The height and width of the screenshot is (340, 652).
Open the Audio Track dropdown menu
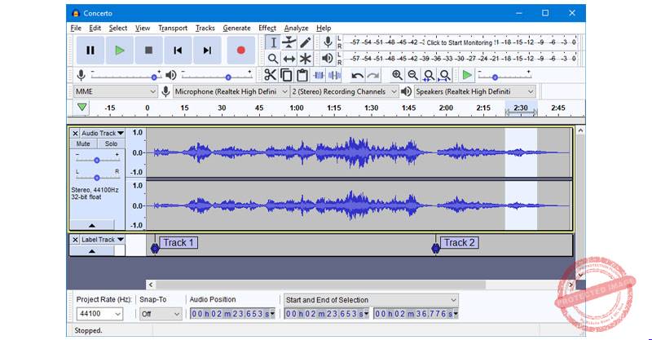103,133
